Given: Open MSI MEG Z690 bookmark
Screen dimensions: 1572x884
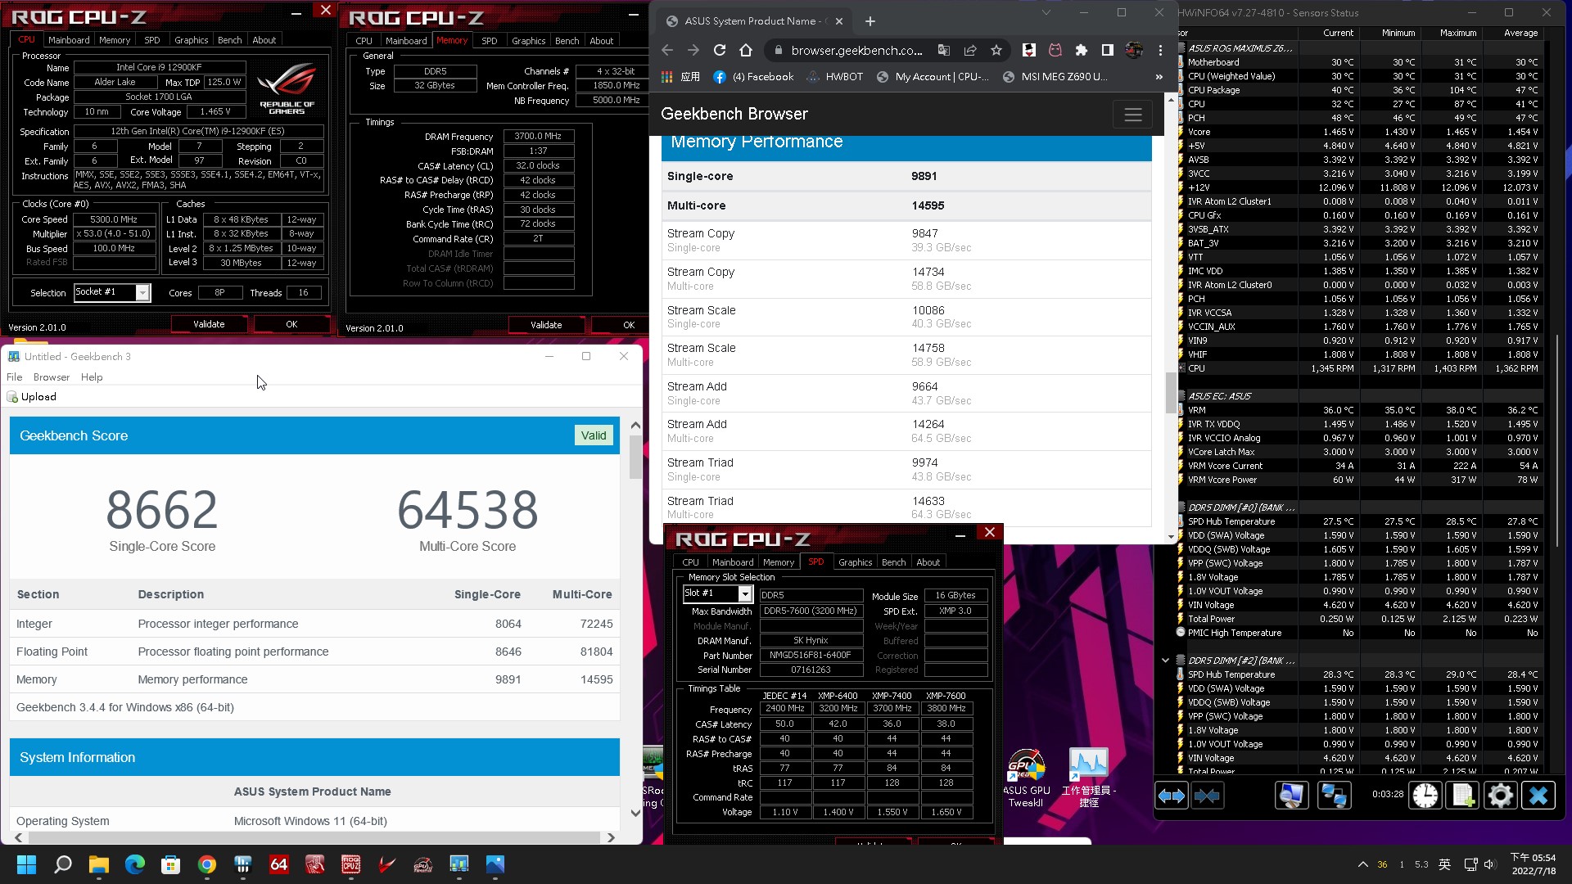Looking at the screenshot, I should pyautogui.click(x=1055, y=77).
